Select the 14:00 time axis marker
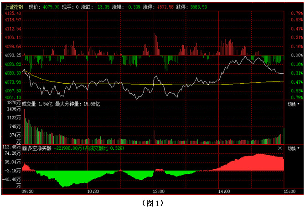Screen dimensions: 305x212 point(223,192)
